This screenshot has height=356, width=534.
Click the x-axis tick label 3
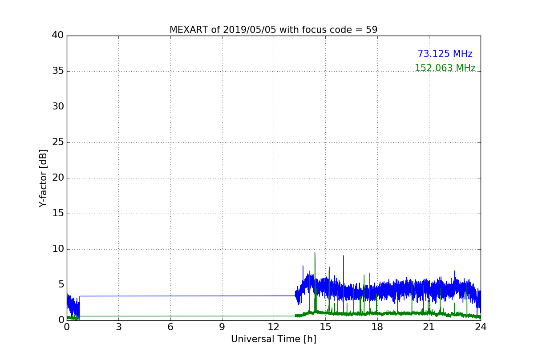click(x=118, y=327)
